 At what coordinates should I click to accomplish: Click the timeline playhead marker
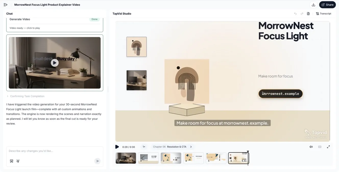248,152
